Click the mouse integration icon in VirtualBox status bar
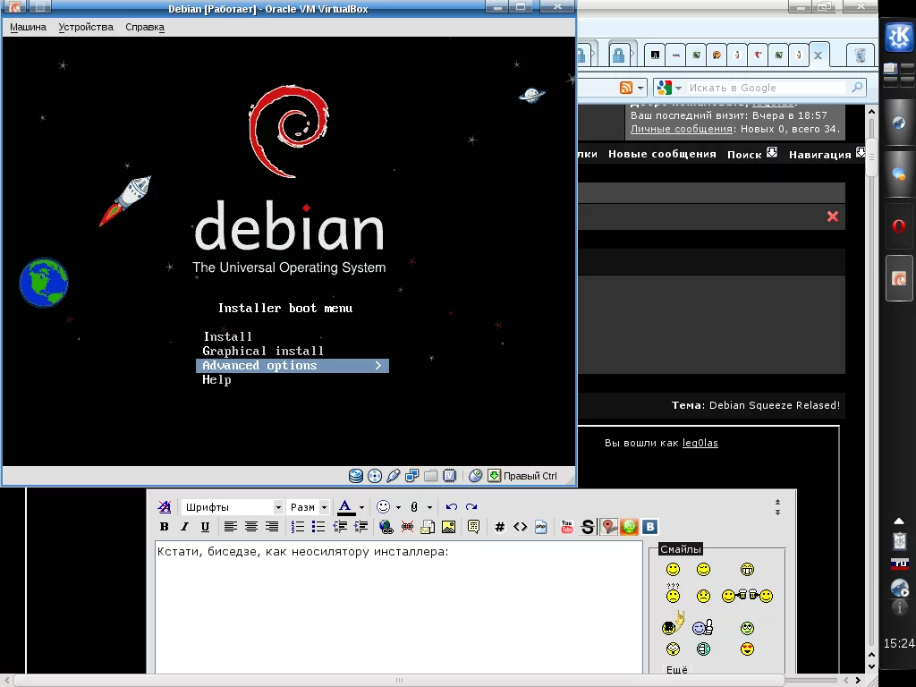The height and width of the screenshot is (687, 916). pyautogui.click(x=476, y=476)
